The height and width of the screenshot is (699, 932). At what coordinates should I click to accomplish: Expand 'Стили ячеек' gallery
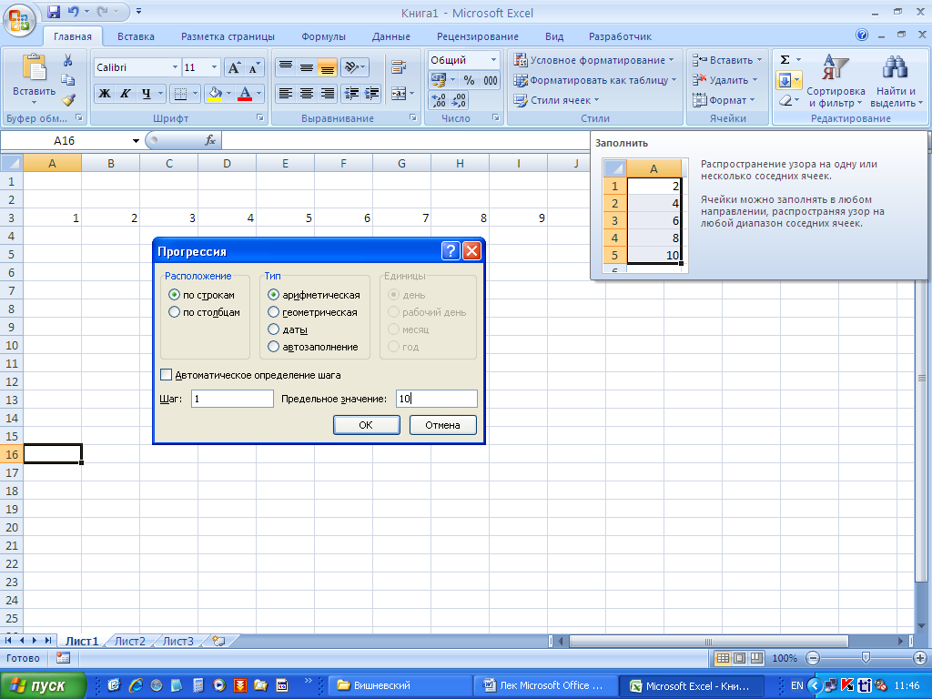[557, 100]
